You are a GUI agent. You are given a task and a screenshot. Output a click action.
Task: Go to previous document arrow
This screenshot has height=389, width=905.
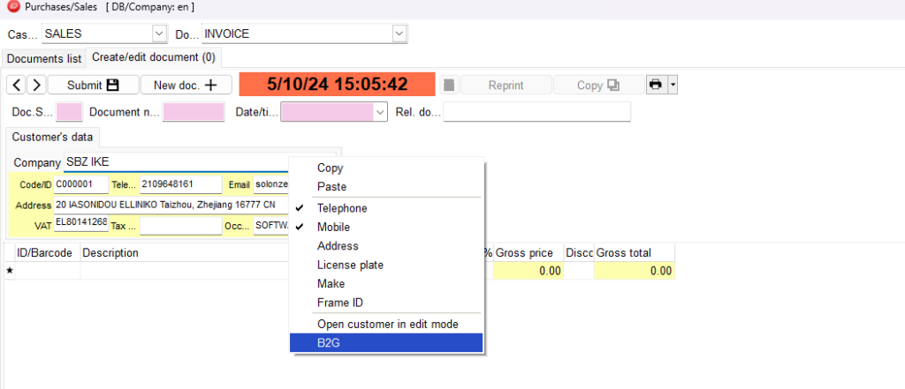point(17,85)
